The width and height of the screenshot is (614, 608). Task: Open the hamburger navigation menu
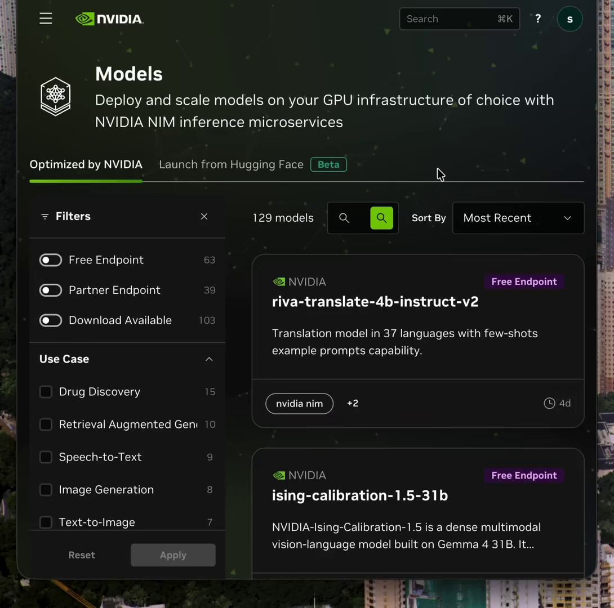tap(46, 19)
